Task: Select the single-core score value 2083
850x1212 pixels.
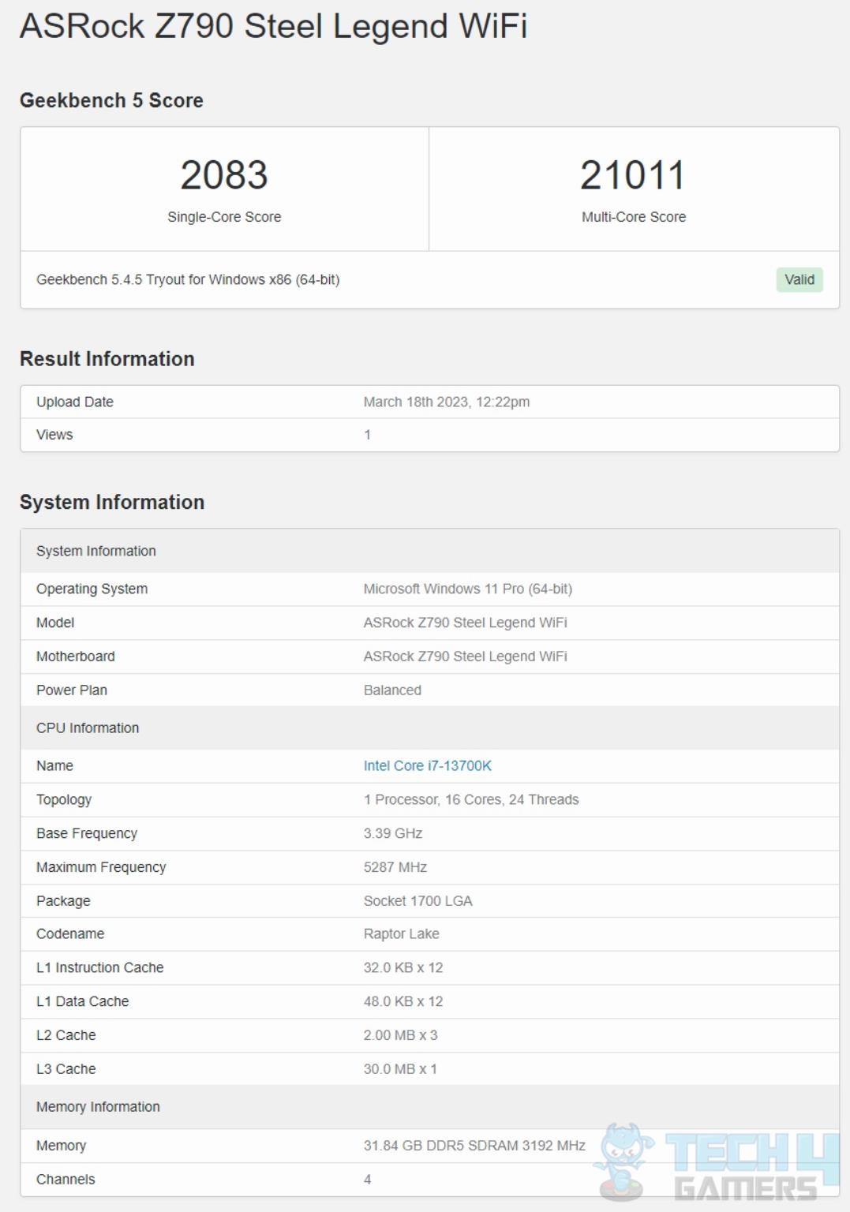Action: (x=224, y=174)
